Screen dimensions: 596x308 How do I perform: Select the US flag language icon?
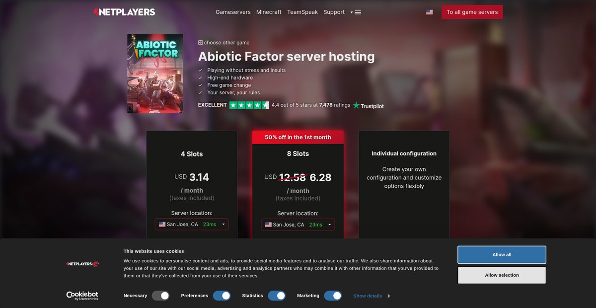coord(429,12)
